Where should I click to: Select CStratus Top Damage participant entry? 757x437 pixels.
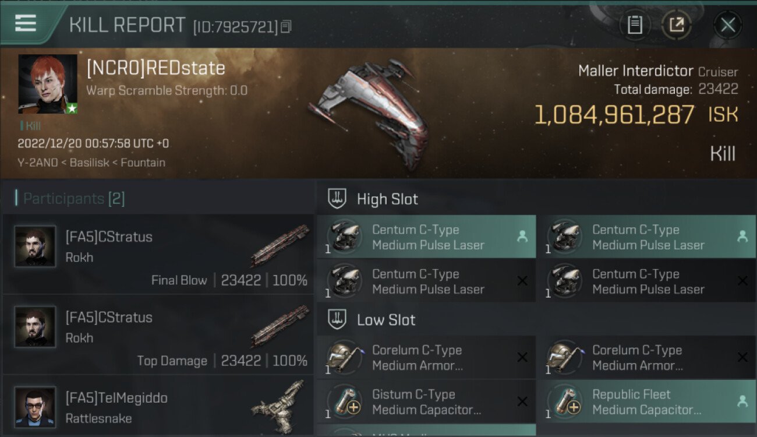point(158,339)
